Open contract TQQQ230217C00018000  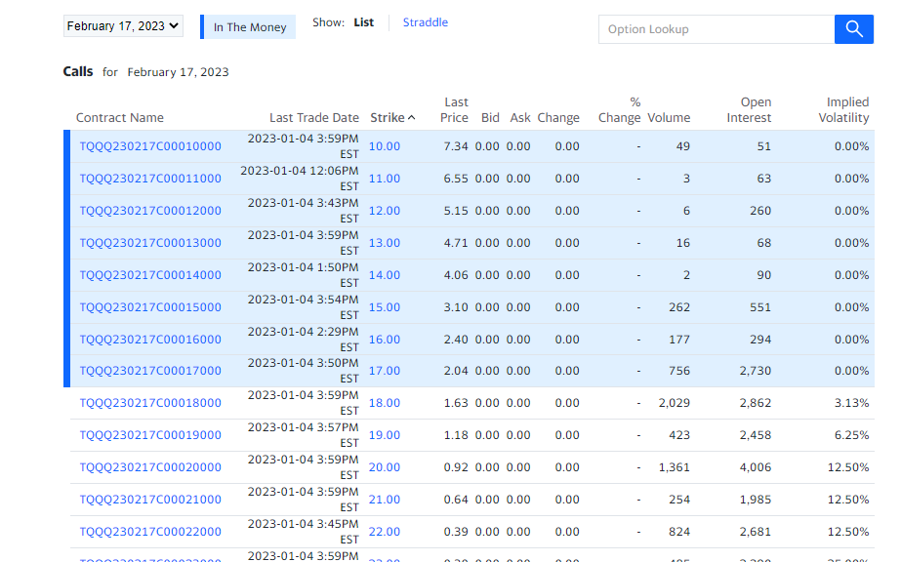click(x=150, y=403)
